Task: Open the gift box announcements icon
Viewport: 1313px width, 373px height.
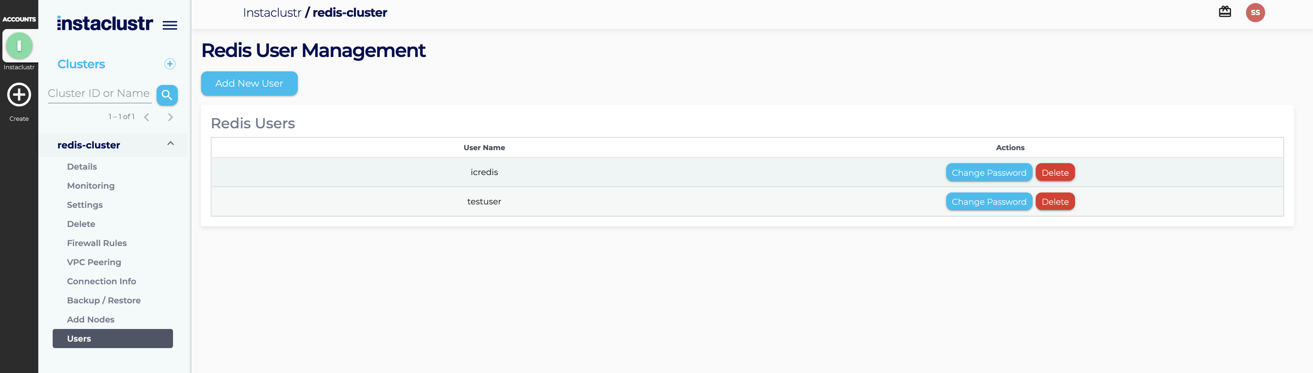Action: coord(1224,12)
